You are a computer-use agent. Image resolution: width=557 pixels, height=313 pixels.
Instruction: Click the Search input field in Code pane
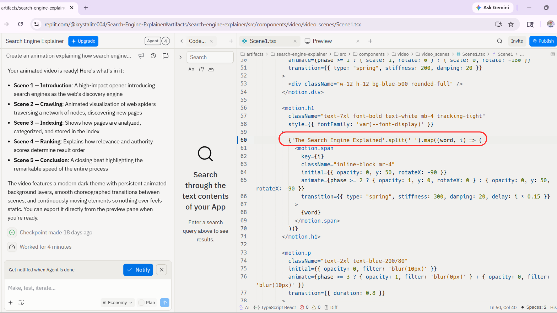click(x=210, y=57)
